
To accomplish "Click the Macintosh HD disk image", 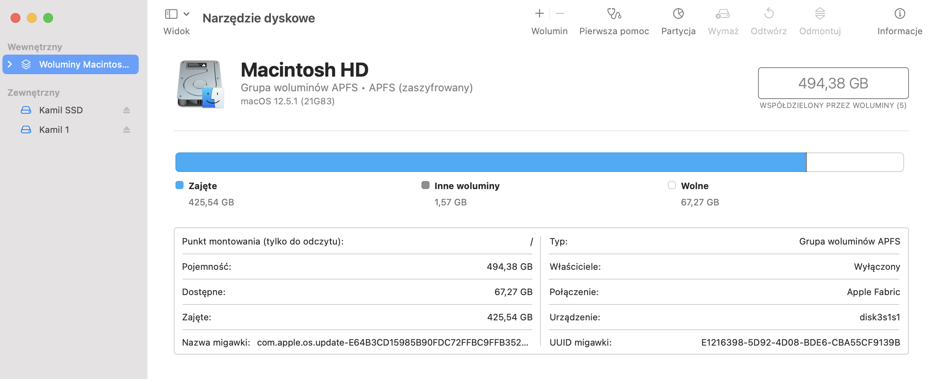I will tap(200, 84).
